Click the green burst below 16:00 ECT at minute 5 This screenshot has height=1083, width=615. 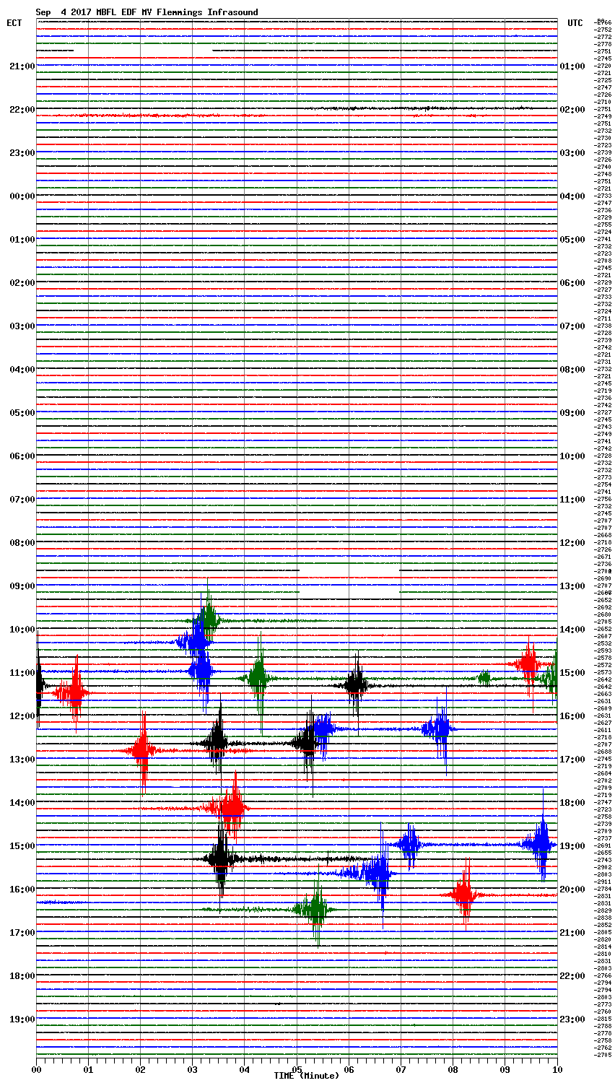point(316,910)
